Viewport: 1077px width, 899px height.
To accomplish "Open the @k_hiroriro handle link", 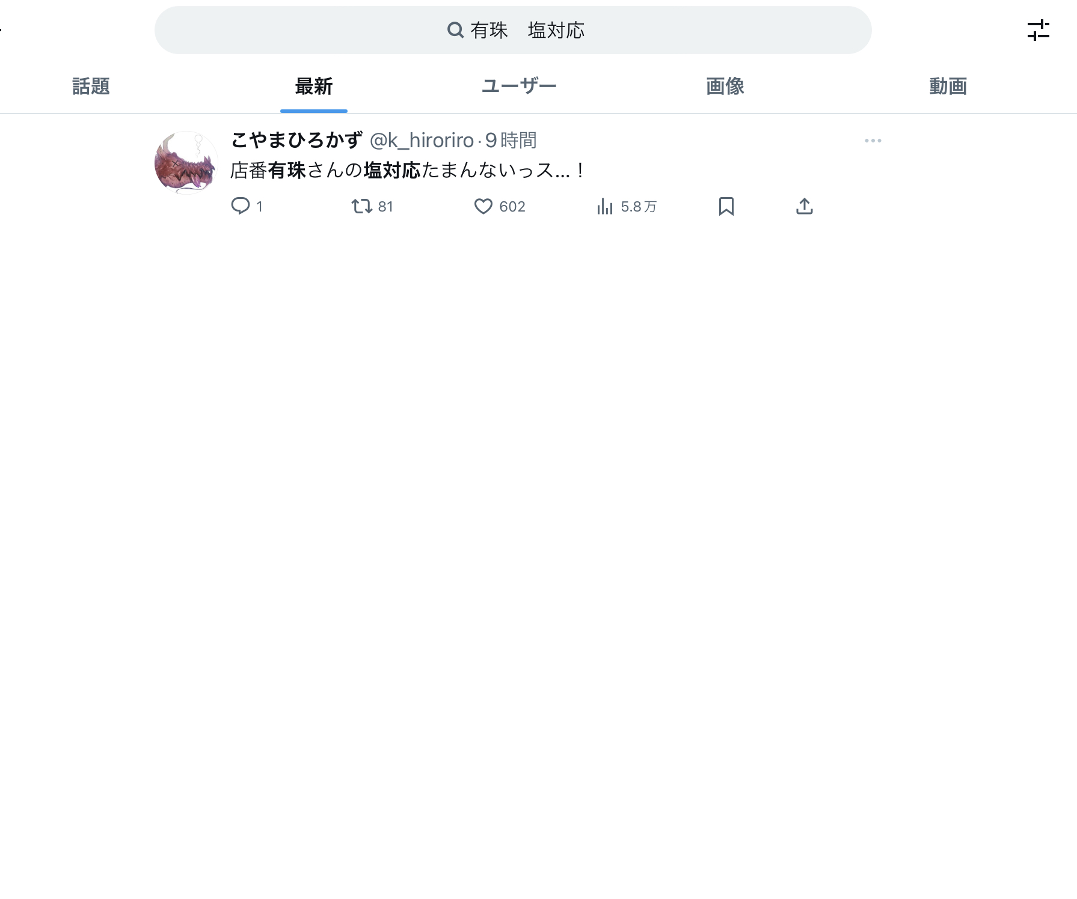I will (x=422, y=141).
